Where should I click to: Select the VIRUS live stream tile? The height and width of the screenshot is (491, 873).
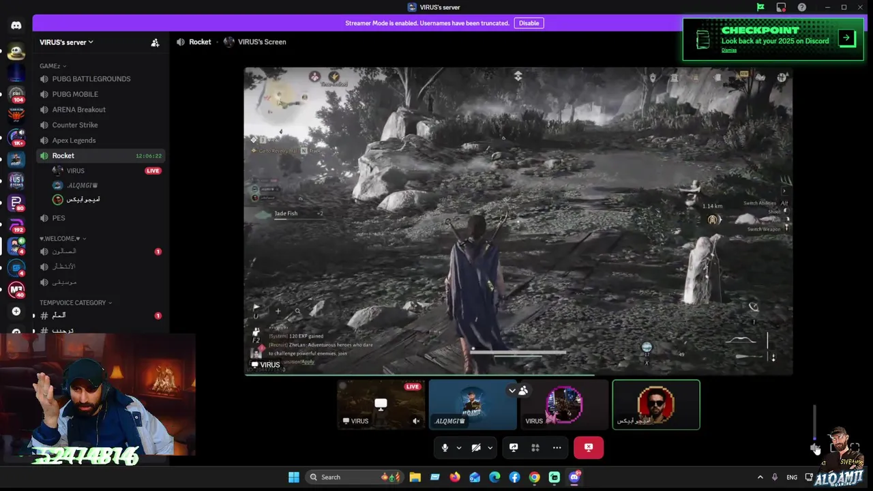coord(381,404)
